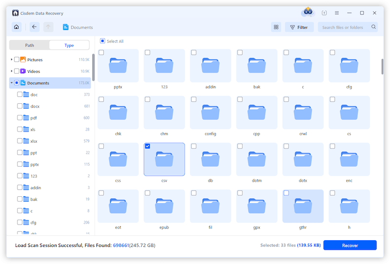Open the cpp folder icon
The image size is (390, 264).
click(257, 113)
